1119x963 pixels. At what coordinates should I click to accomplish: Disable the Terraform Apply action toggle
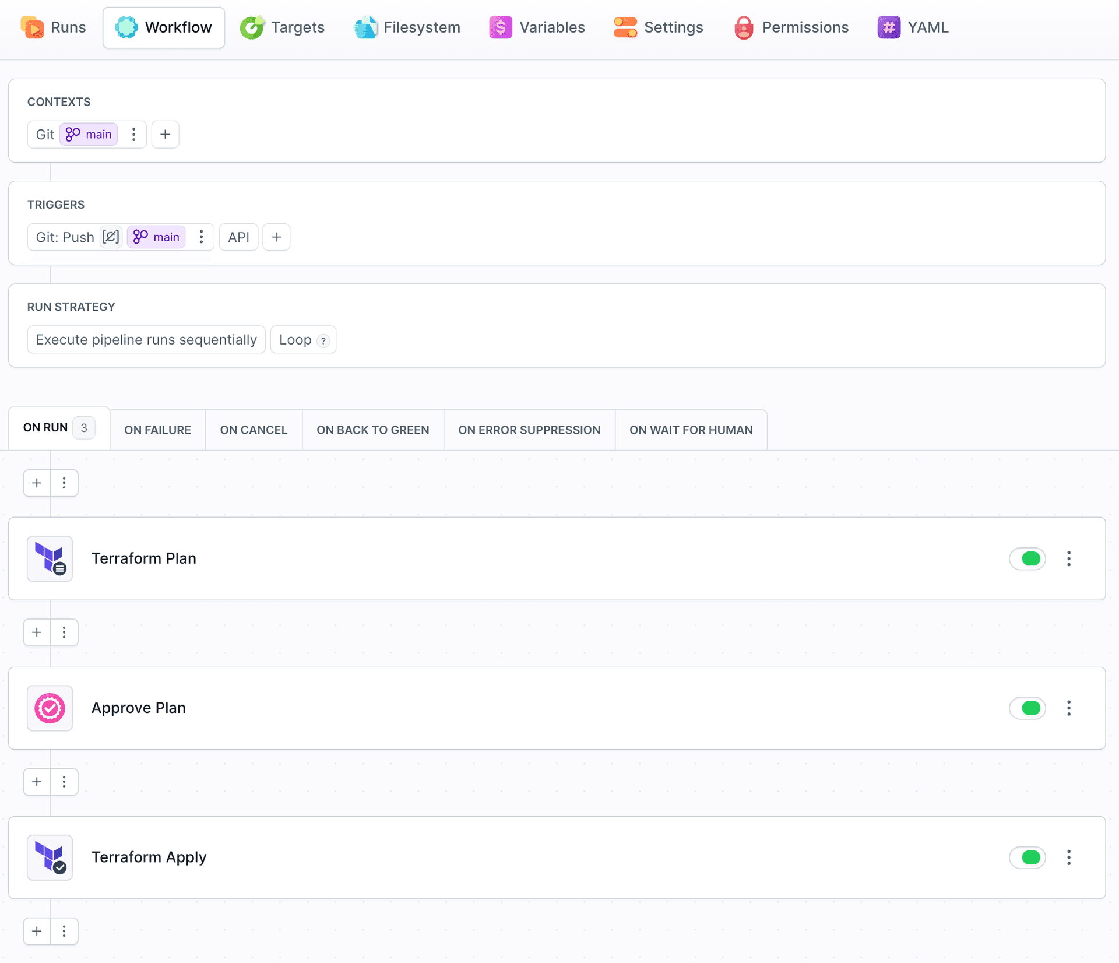point(1027,857)
